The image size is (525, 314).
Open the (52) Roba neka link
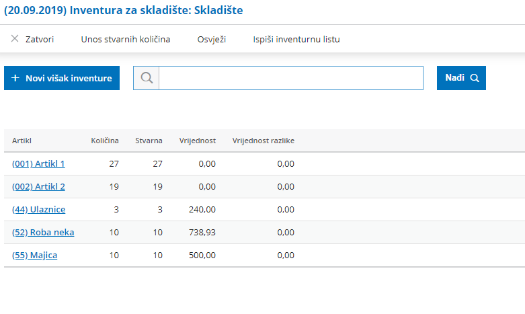[x=43, y=233]
